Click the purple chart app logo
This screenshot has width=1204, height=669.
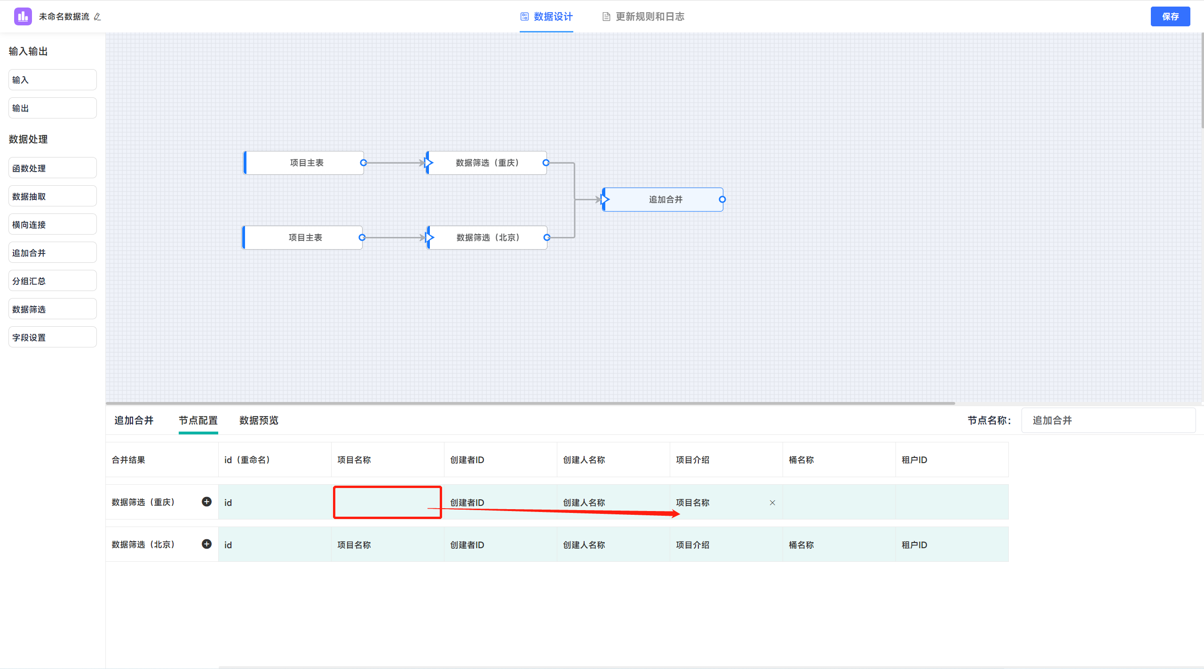(x=23, y=16)
